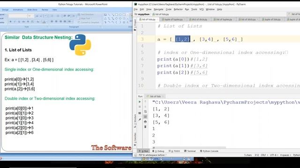Viewport: 300px width, 168px height.
Task: Open PowerPoint Review ribbon tab
Action: [x=45, y=10]
